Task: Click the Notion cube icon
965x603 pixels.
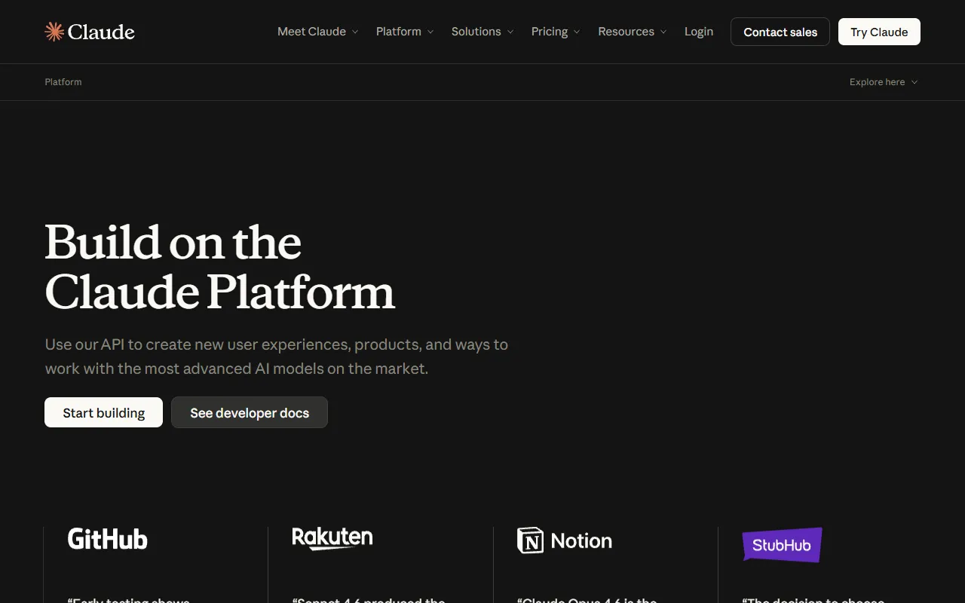Action: coord(530,540)
